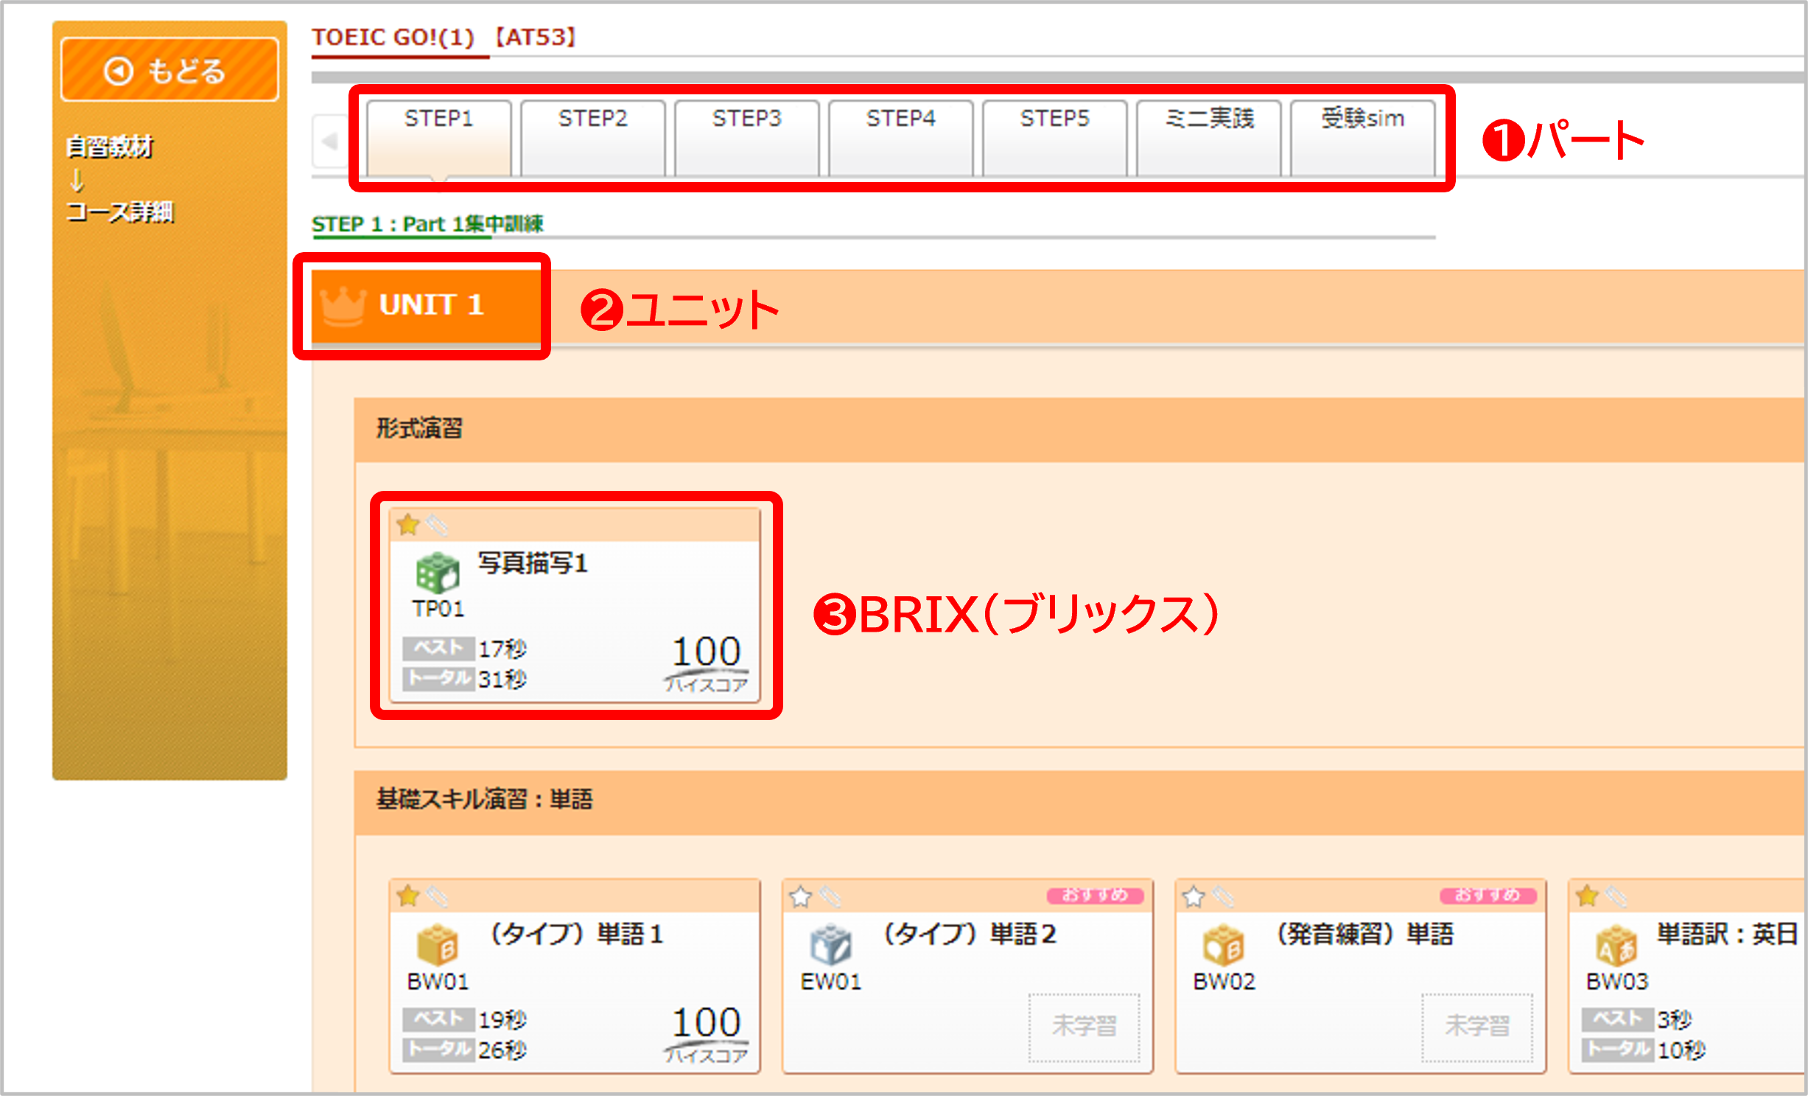Open the 単語訳：英日 lesson title
The height and width of the screenshot is (1096, 1808).
click(1728, 934)
